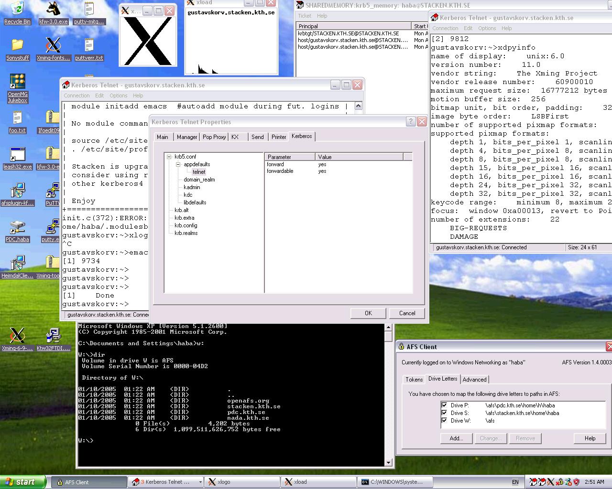Switch to Main tab in Properties

(x=163, y=137)
